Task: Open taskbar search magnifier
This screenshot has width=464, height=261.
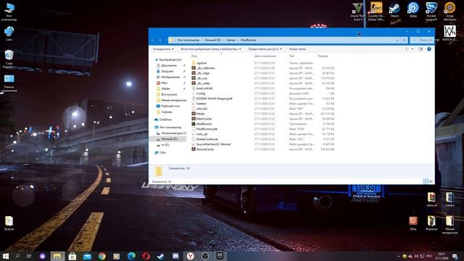Action: [x=17, y=256]
